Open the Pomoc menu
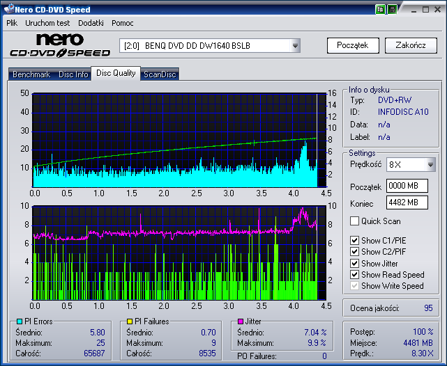Viewport: 447px width, 366px height. tap(123, 23)
